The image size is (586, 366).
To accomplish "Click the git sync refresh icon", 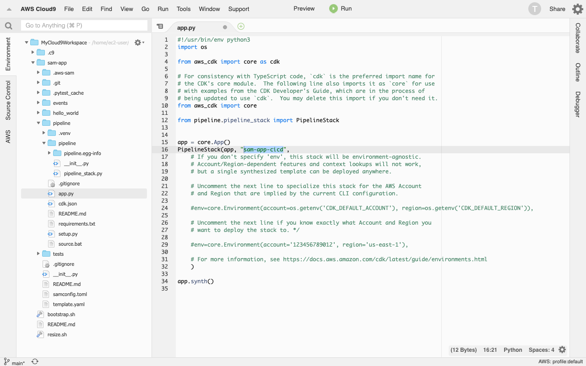I will coord(35,362).
